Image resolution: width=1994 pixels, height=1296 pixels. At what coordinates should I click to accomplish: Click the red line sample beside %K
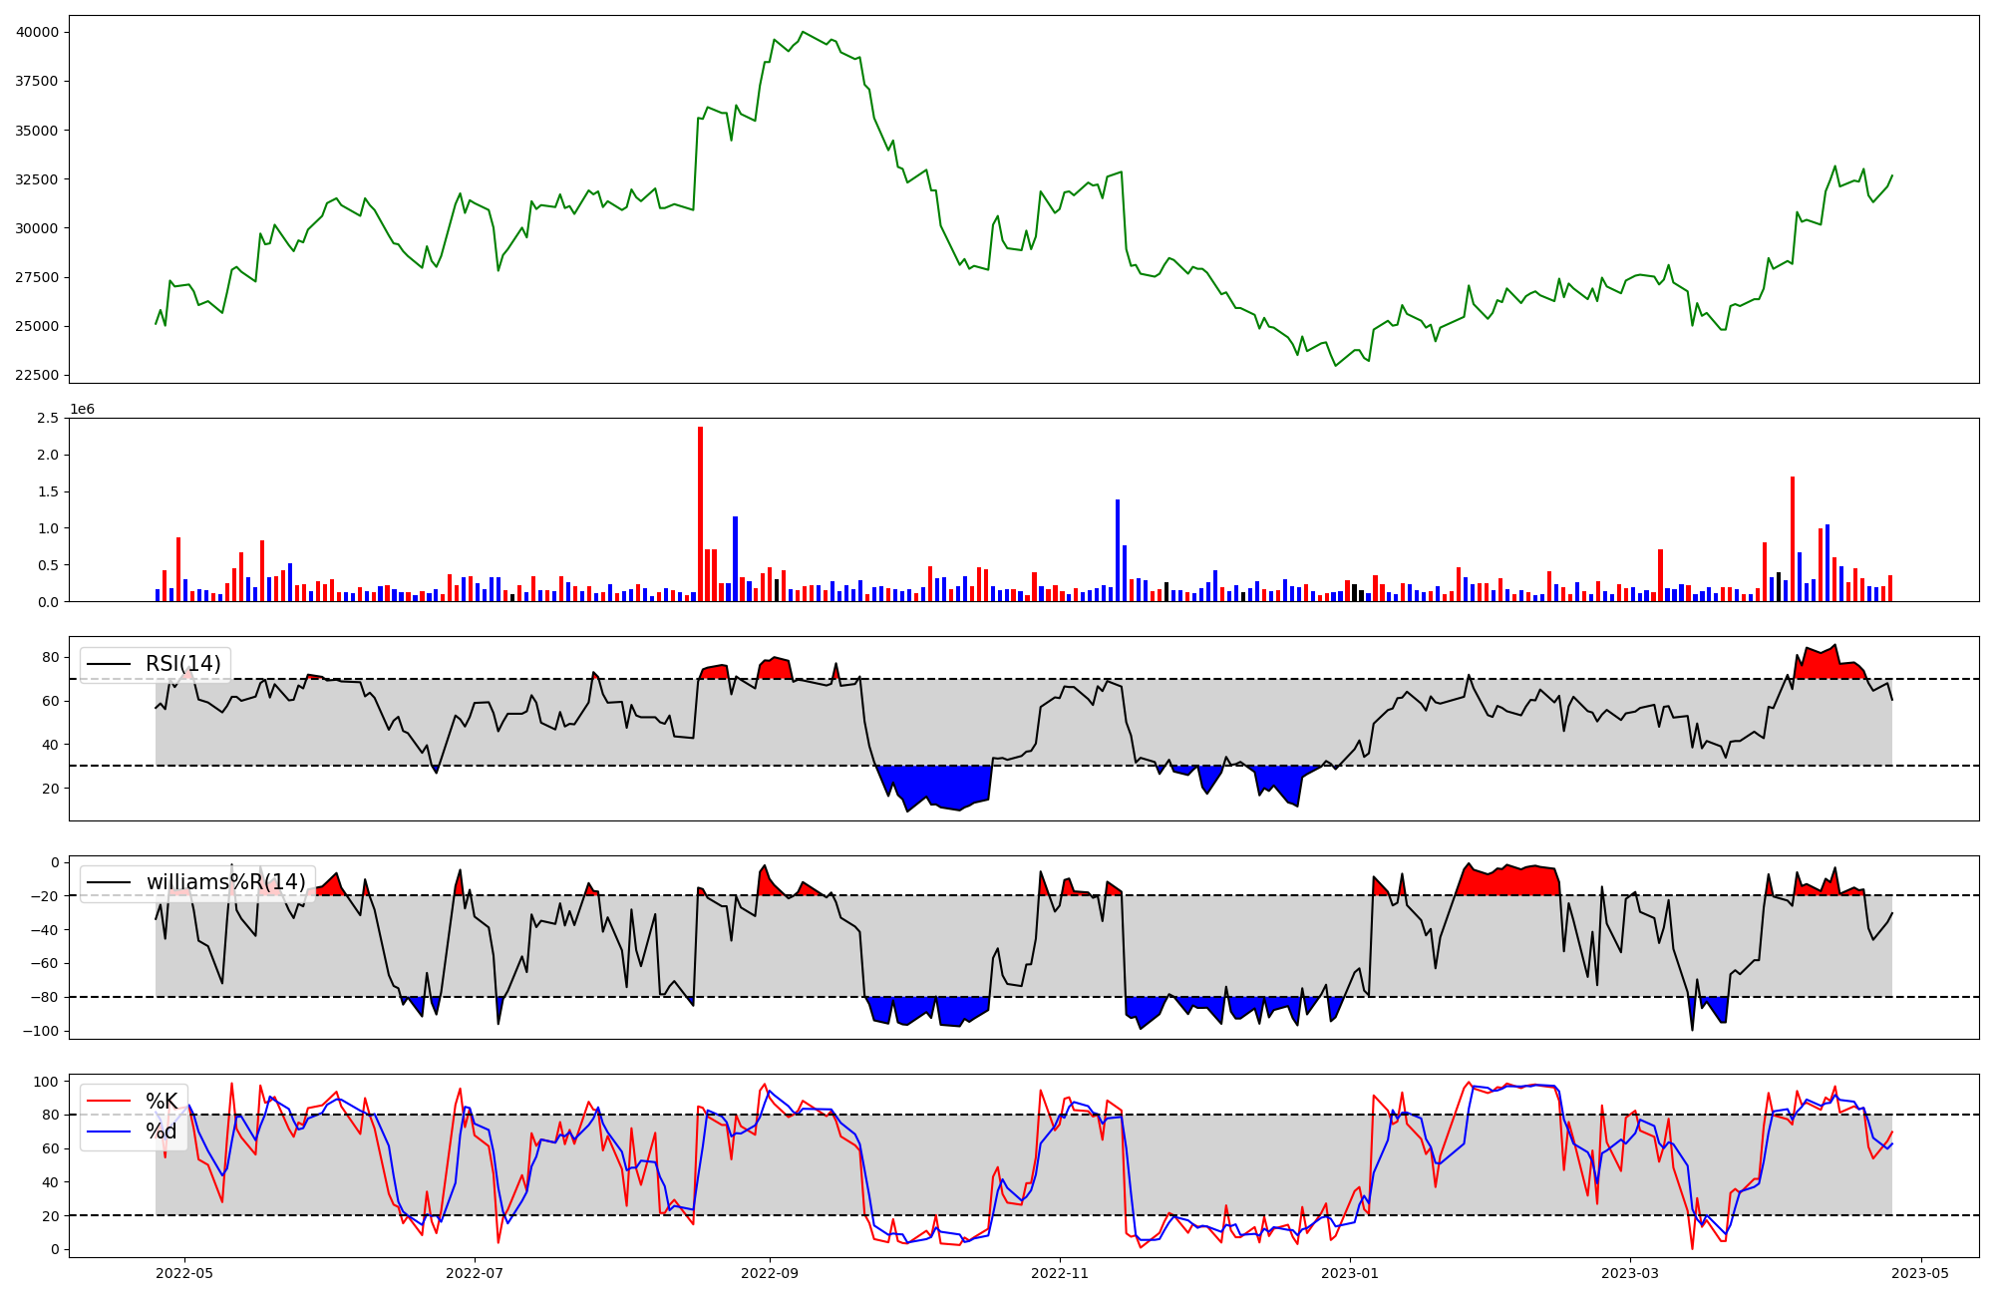[110, 1102]
